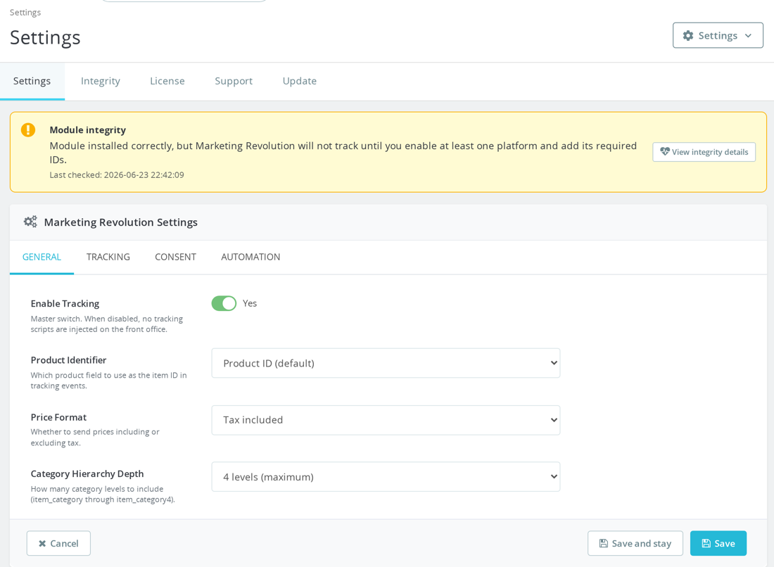Open the Update tab
This screenshot has height=567, width=774.
click(x=300, y=81)
